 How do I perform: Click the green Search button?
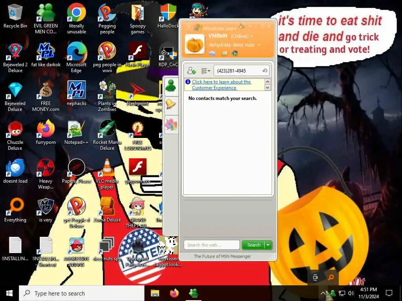pos(254,245)
